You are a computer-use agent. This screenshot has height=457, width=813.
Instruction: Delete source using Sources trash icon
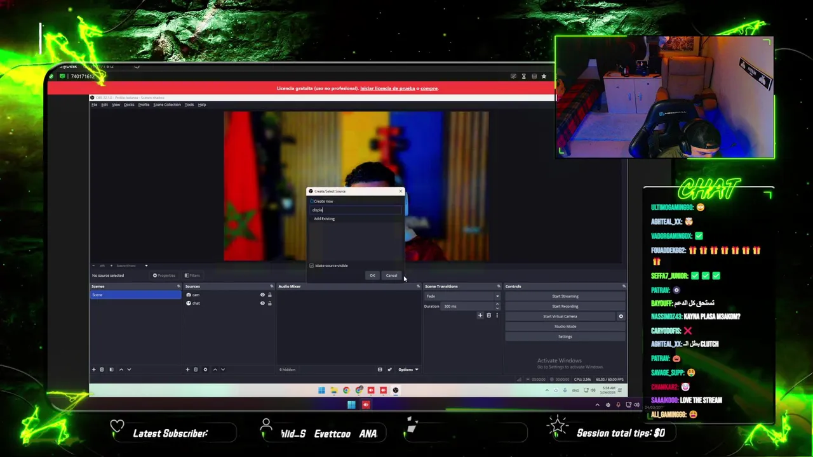pos(196,369)
